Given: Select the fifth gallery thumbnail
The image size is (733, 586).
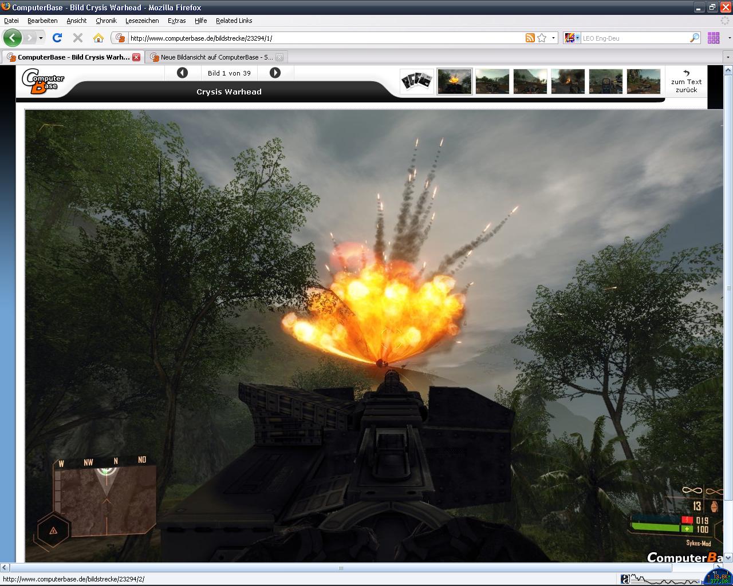Looking at the screenshot, I should click(606, 81).
